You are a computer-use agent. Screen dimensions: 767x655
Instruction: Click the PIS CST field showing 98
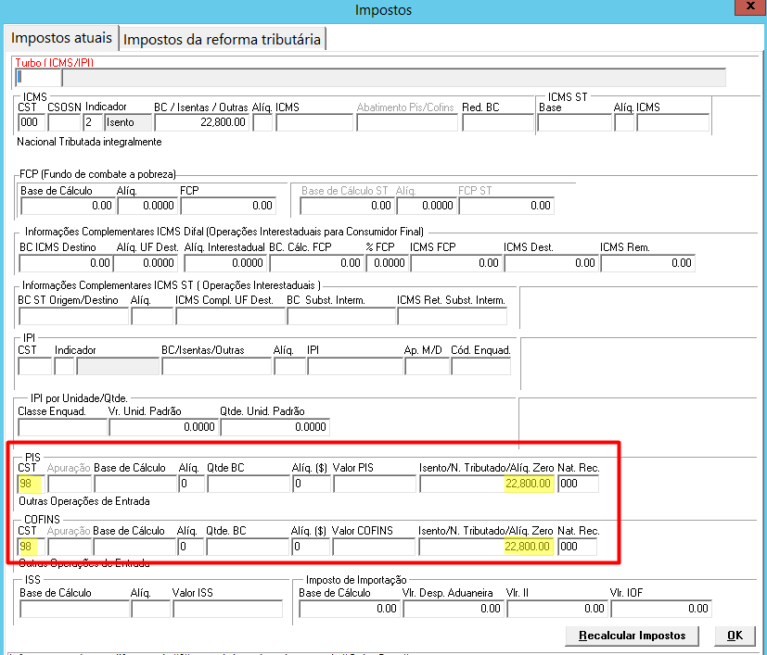[31, 484]
